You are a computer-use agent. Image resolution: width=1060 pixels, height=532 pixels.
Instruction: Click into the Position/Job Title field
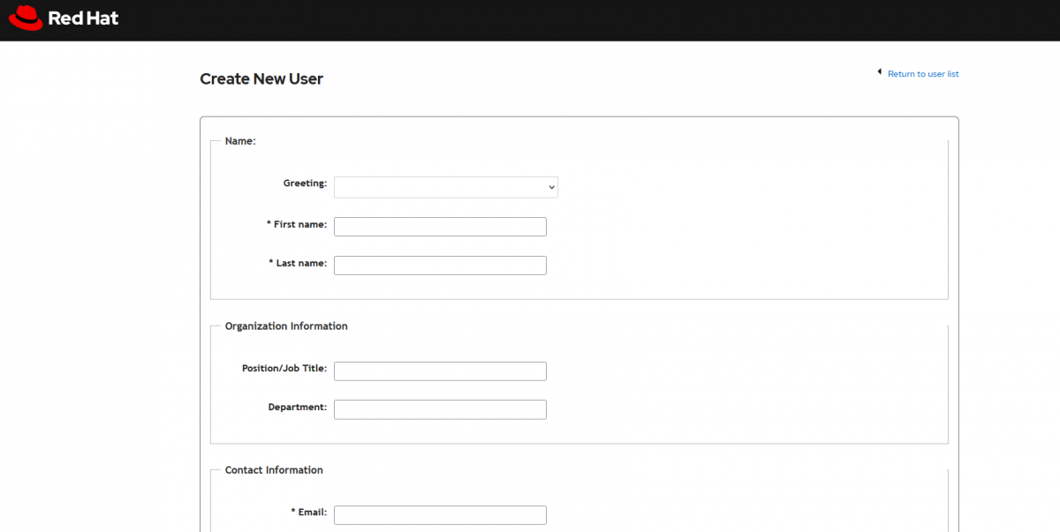pyautogui.click(x=440, y=371)
